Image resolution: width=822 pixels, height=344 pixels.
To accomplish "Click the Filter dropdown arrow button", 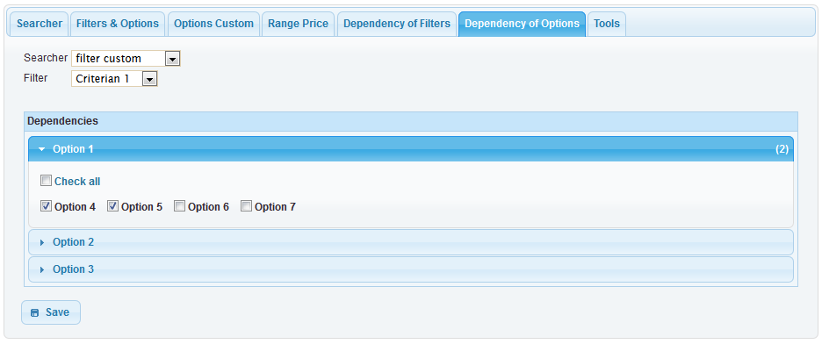I will (x=150, y=79).
